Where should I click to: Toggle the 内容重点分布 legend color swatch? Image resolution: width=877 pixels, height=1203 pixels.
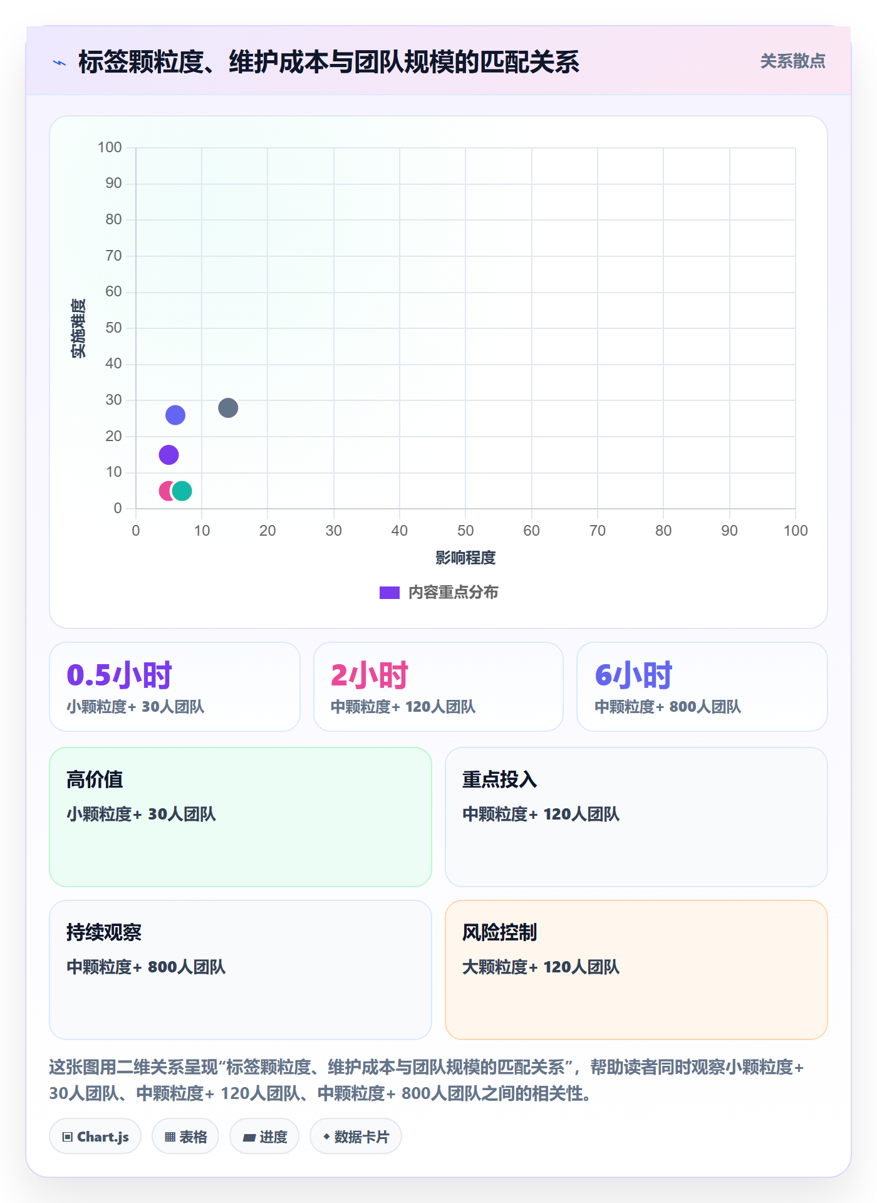coord(390,593)
